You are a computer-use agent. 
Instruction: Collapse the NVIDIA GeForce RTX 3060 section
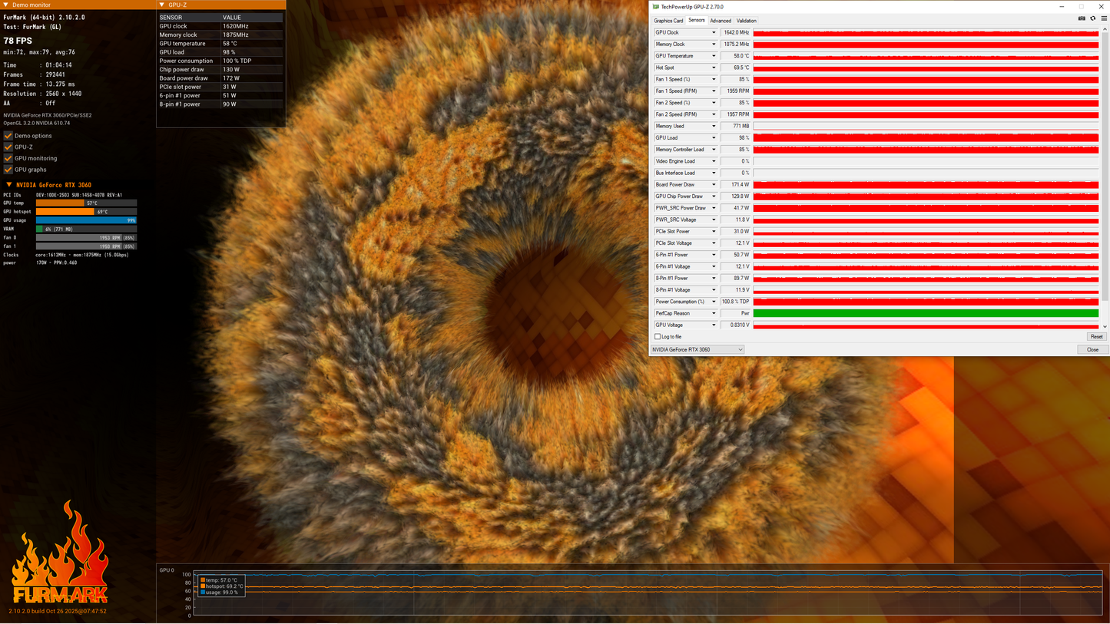tap(8, 184)
